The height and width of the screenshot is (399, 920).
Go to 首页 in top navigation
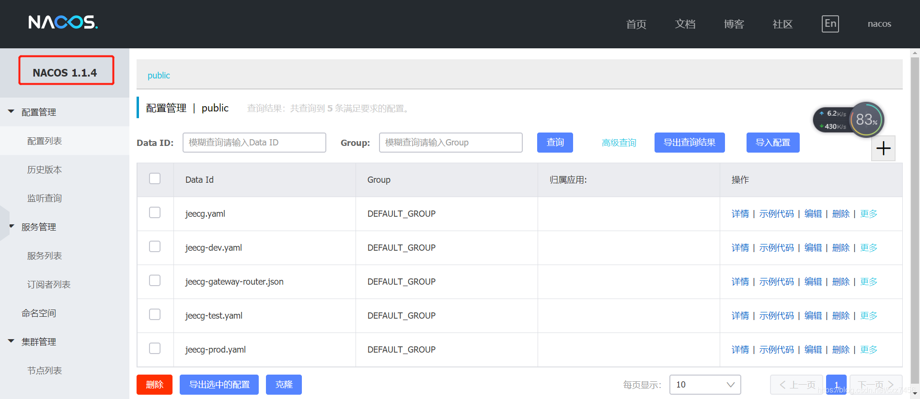(x=636, y=24)
